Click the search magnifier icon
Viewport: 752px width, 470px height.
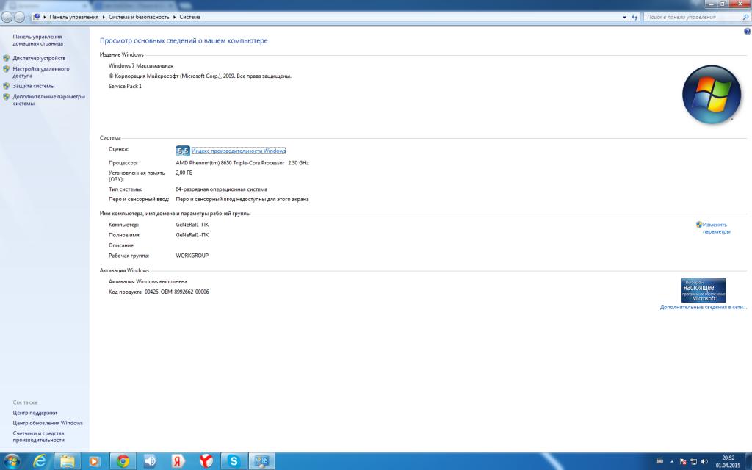746,18
